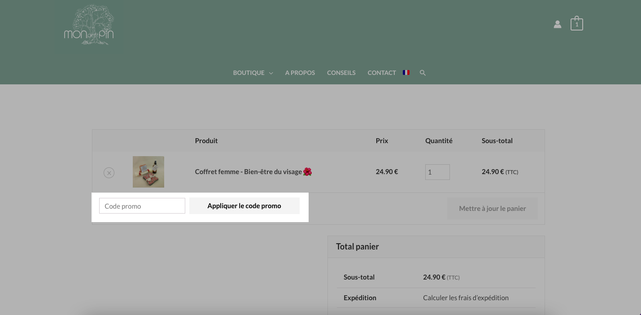Click the Produit column header
This screenshot has height=315, width=641.
(206, 140)
